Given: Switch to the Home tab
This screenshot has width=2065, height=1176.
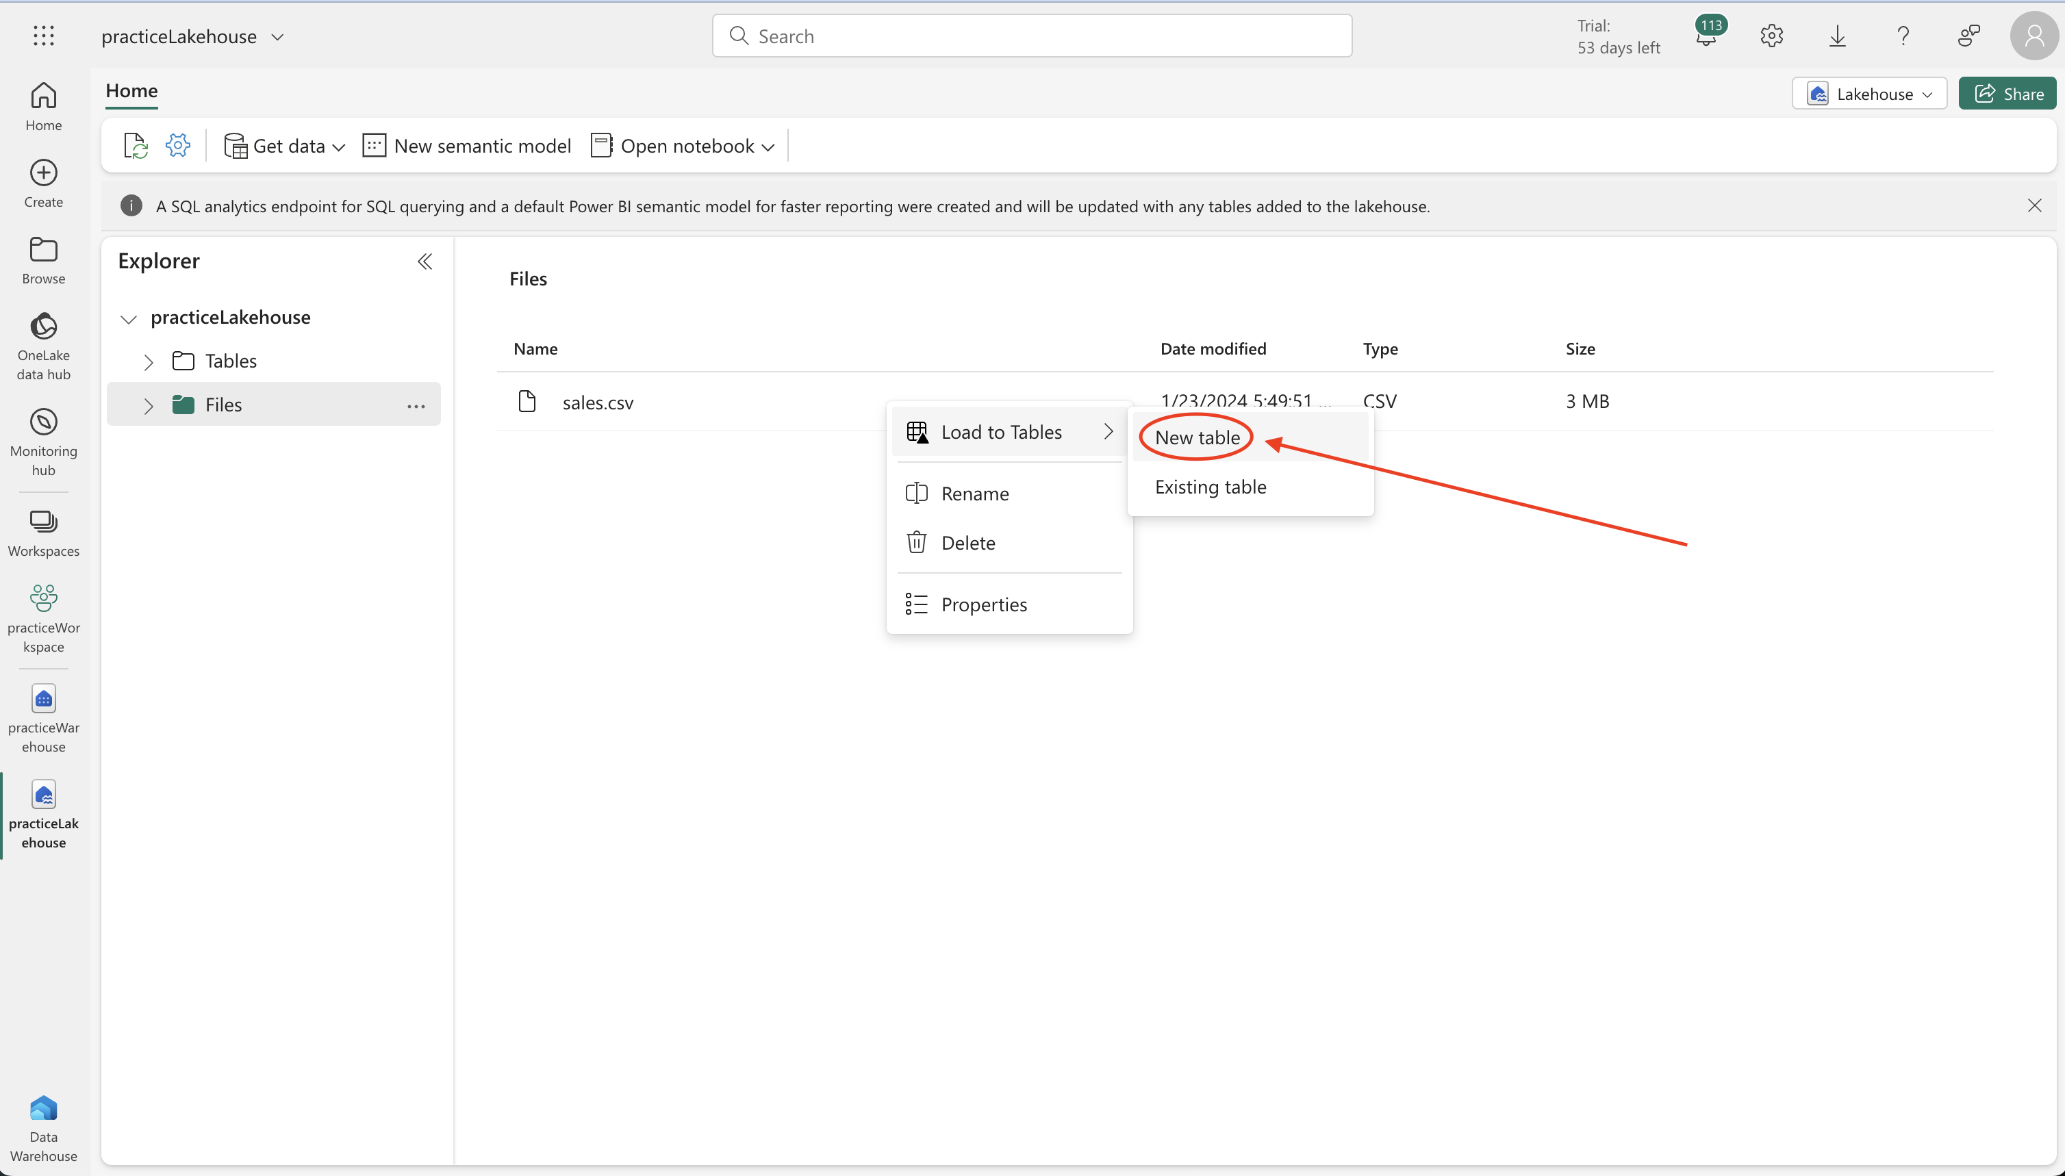Looking at the screenshot, I should tap(131, 91).
